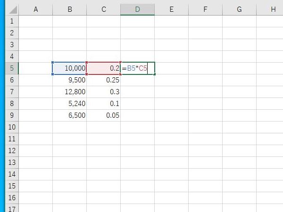Click the fill handle of cell D5
Screen dimensions: 283x212
point(155,74)
